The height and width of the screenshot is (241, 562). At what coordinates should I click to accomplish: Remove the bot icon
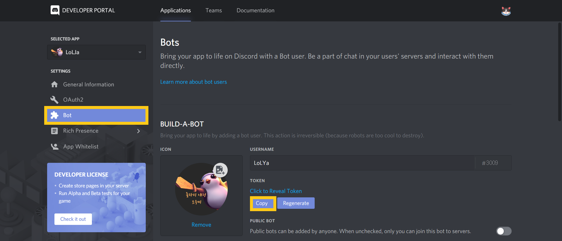201,225
